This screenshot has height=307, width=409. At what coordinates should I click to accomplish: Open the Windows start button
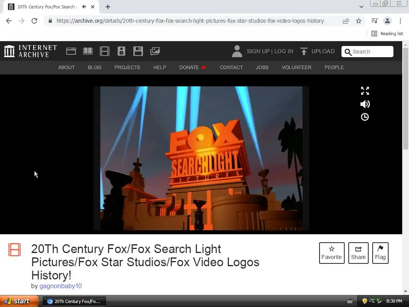point(19,301)
